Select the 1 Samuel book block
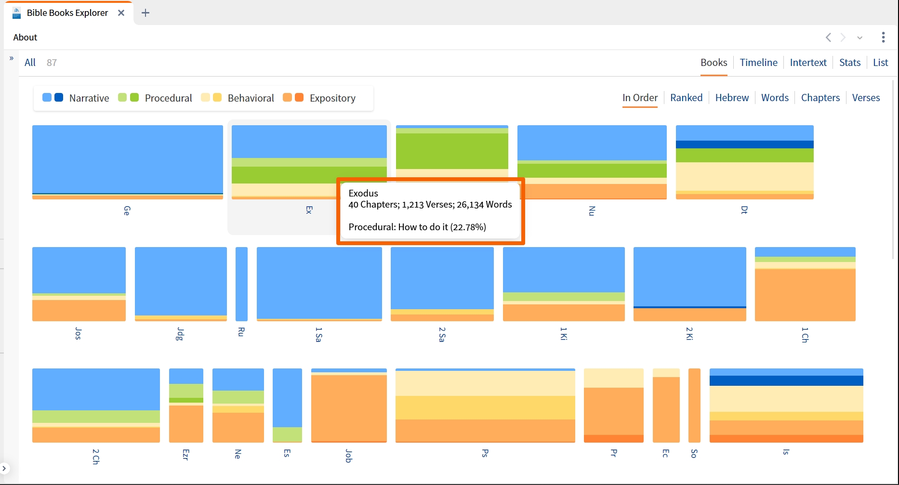The height and width of the screenshot is (485, 899). pyautogui.click(x=319, y=284)
